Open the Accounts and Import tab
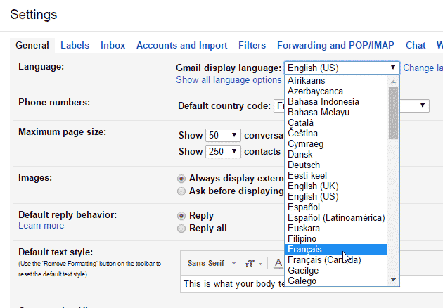This screenshot has width=443, height=308. (182, 45)
